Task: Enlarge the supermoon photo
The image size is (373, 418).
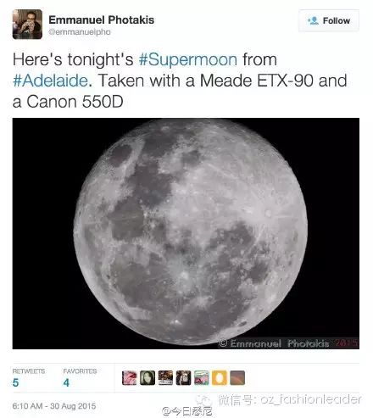Action: pos(186,233)
